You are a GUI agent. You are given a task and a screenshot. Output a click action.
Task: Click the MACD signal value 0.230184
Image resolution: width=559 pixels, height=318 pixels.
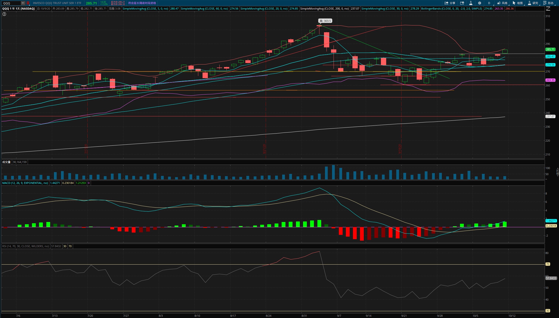point(68,183)
